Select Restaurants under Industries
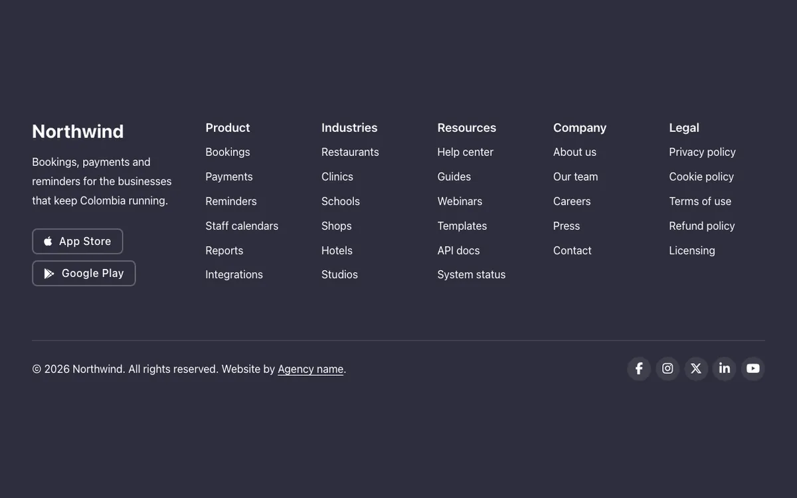The image size is (797, 498). 350,152
